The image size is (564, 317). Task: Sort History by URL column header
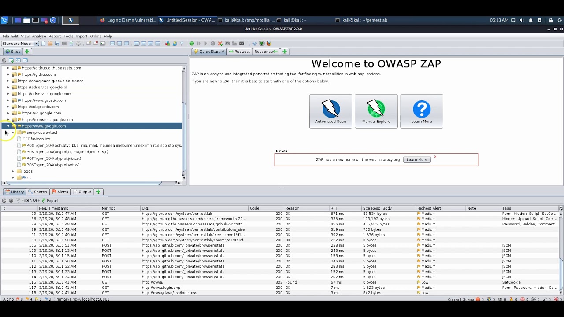coord(194,208)
